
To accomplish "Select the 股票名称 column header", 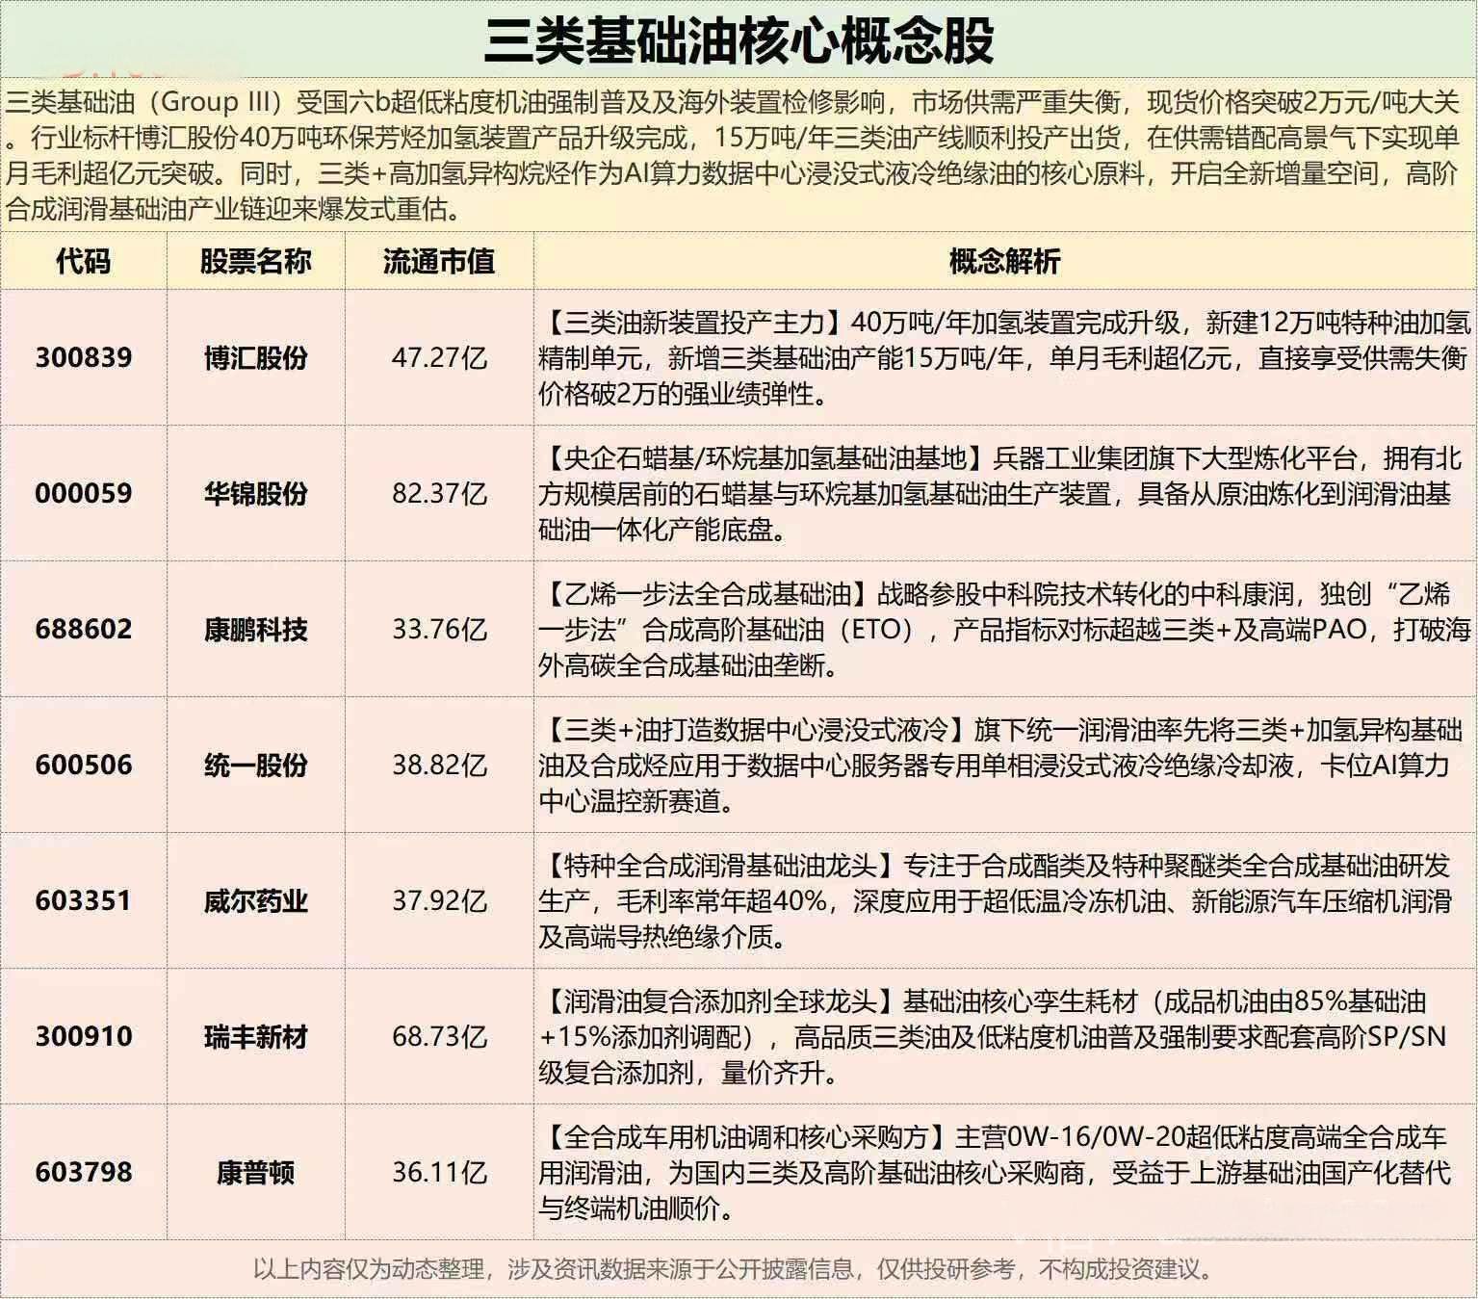I will [255, 261].
